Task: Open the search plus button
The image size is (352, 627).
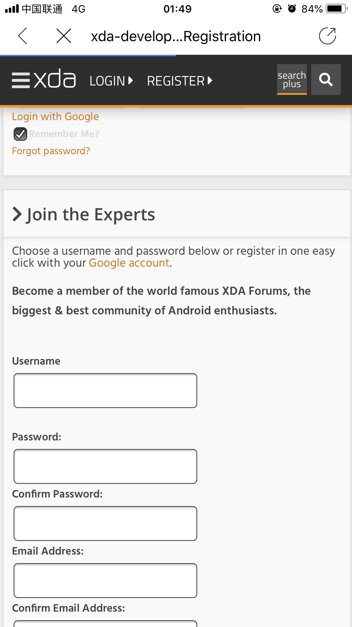Action: tap(292, 80)
